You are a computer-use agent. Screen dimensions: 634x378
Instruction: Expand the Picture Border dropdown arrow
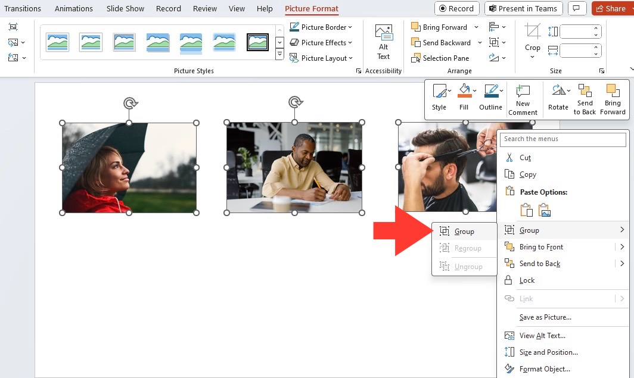[350, 27]
